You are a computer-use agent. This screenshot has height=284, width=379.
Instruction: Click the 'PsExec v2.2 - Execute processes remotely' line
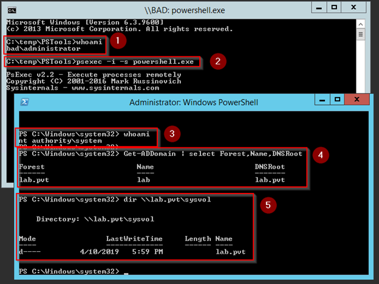pyautogui.click(x=94, y=75)
